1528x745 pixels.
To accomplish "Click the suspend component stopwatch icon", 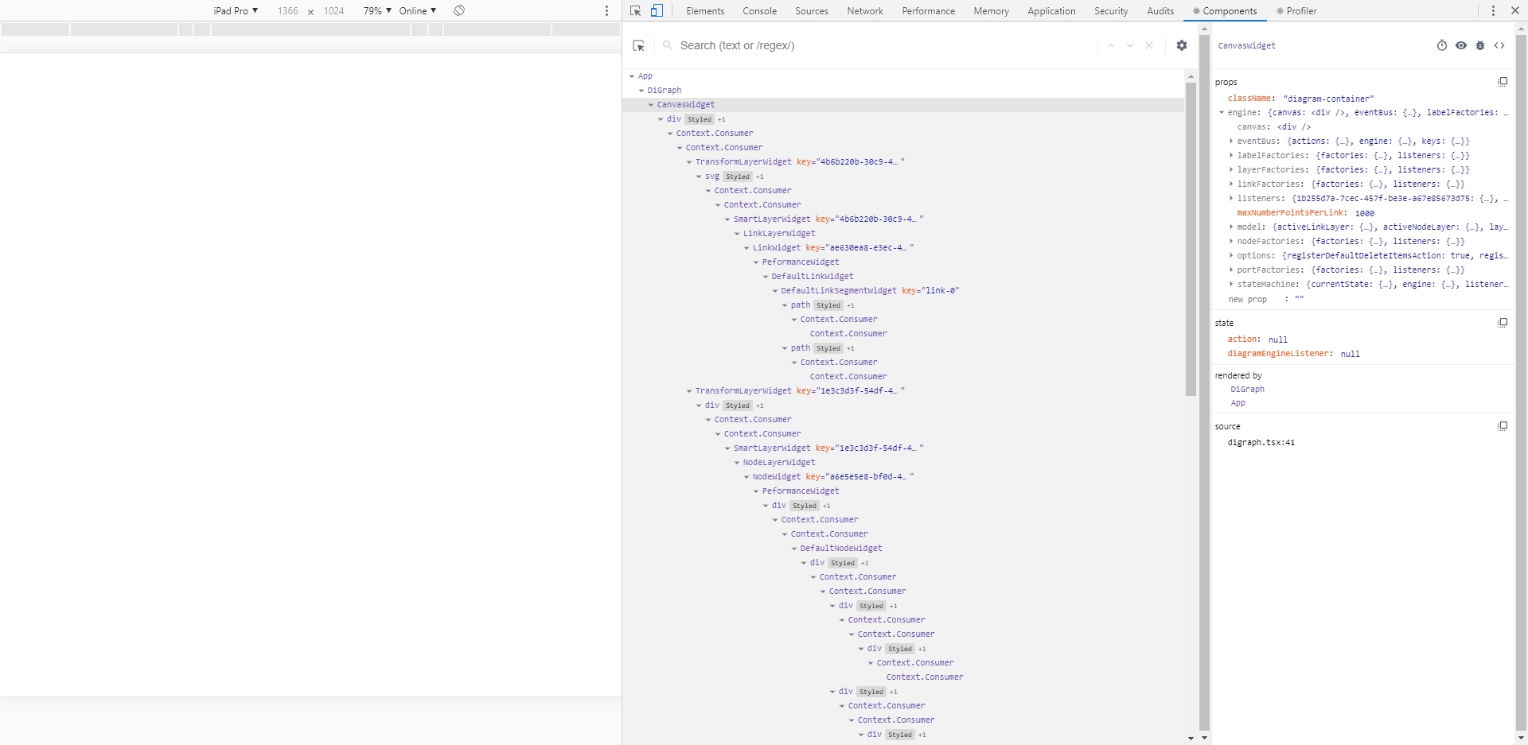I will (x=1442, y=45).
